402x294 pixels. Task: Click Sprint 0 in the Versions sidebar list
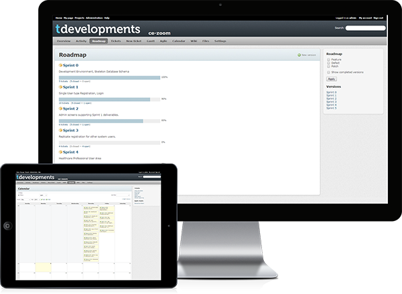(331, 92)
